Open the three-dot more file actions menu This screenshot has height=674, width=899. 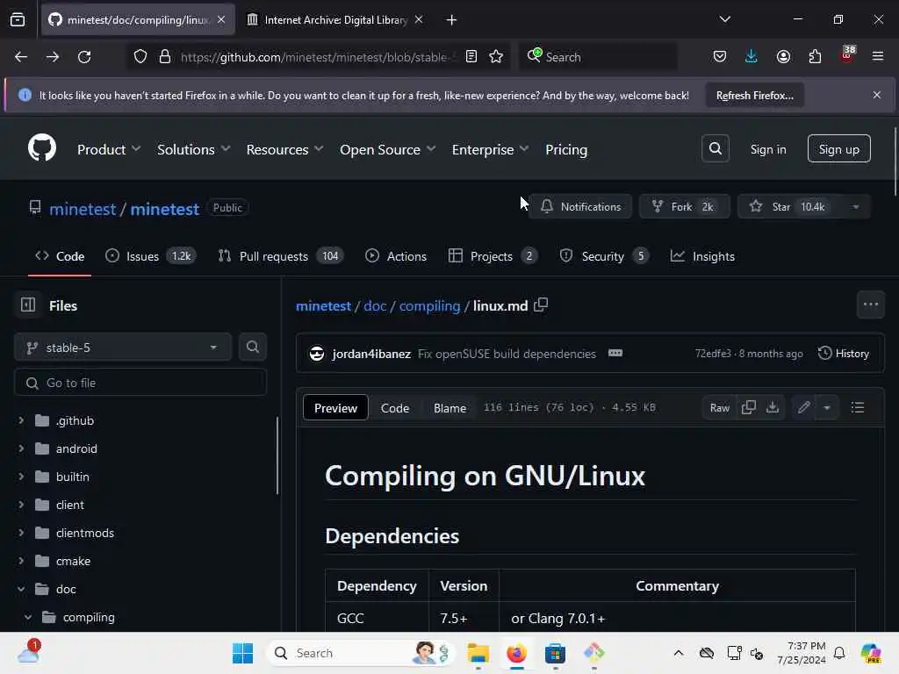pos(870,305)
